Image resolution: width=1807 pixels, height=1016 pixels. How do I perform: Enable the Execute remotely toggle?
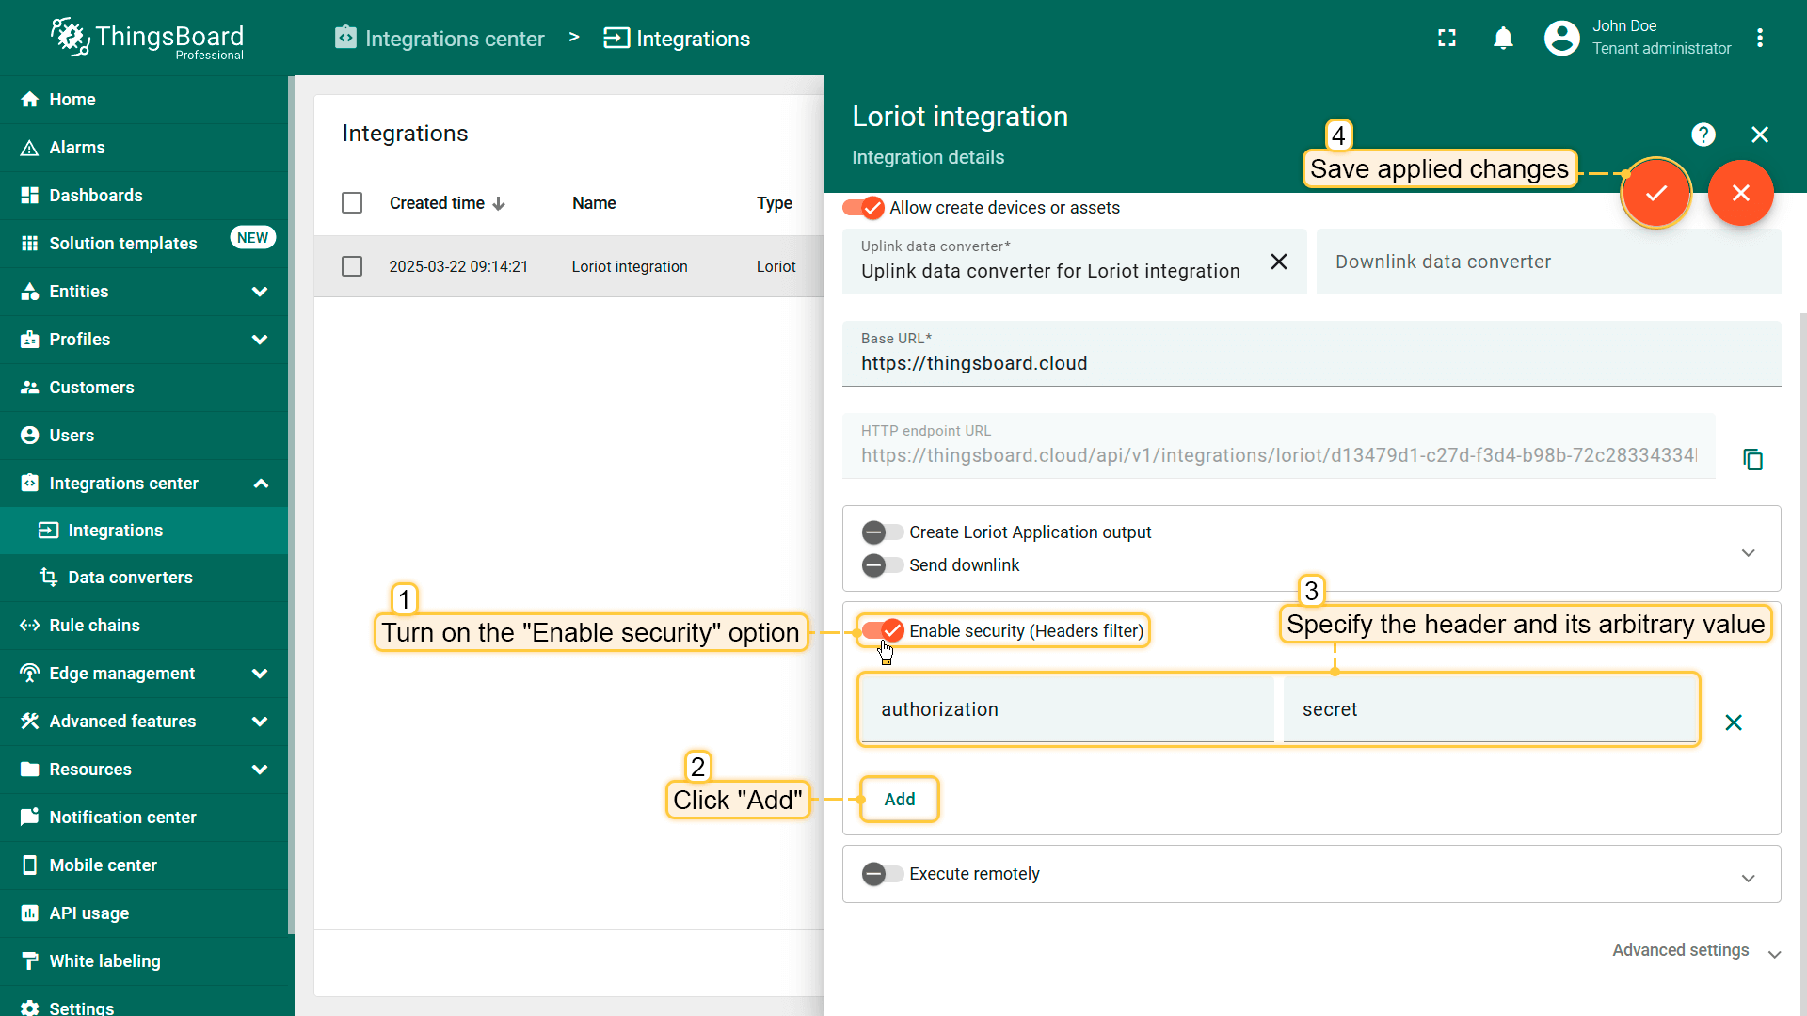(x=882, y=874)
